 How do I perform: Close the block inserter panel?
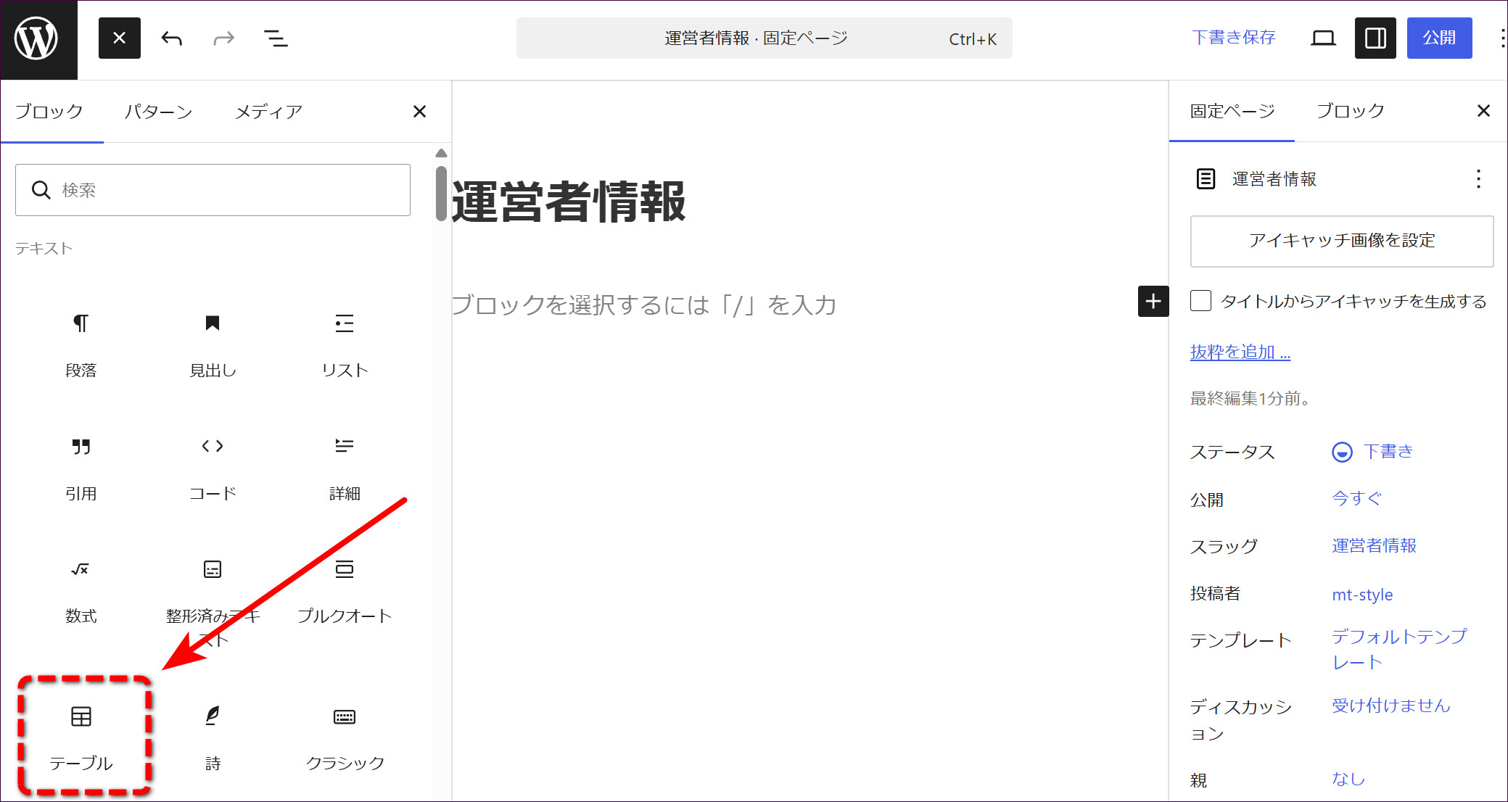click(419, 112)
